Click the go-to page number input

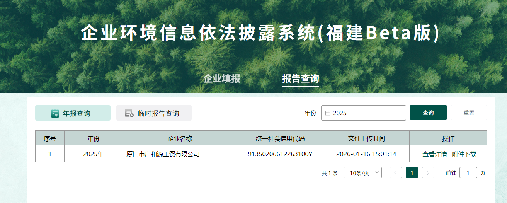tap(468, 173)
